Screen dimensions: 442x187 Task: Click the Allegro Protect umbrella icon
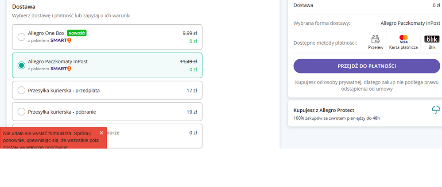tap(436, 110)
